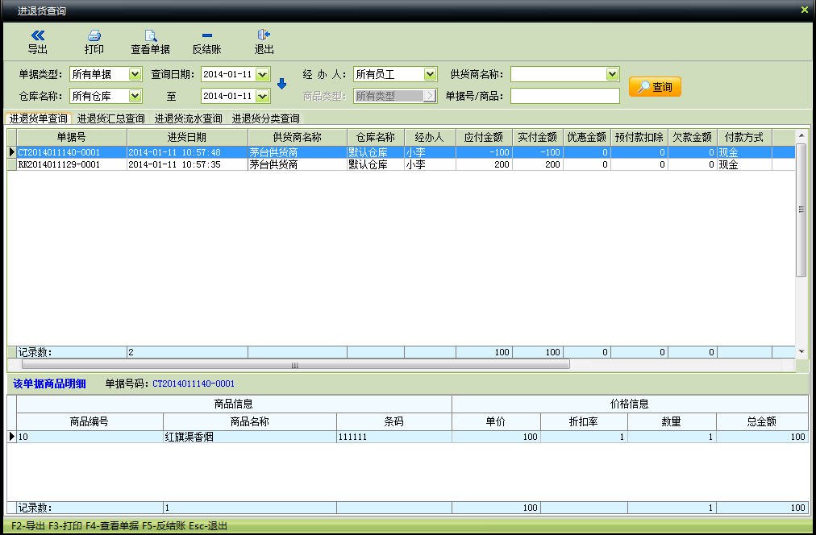Click the 打印 print icon
Image resolution: width=816 pixels, height=535 pixels.
point(94,35)
